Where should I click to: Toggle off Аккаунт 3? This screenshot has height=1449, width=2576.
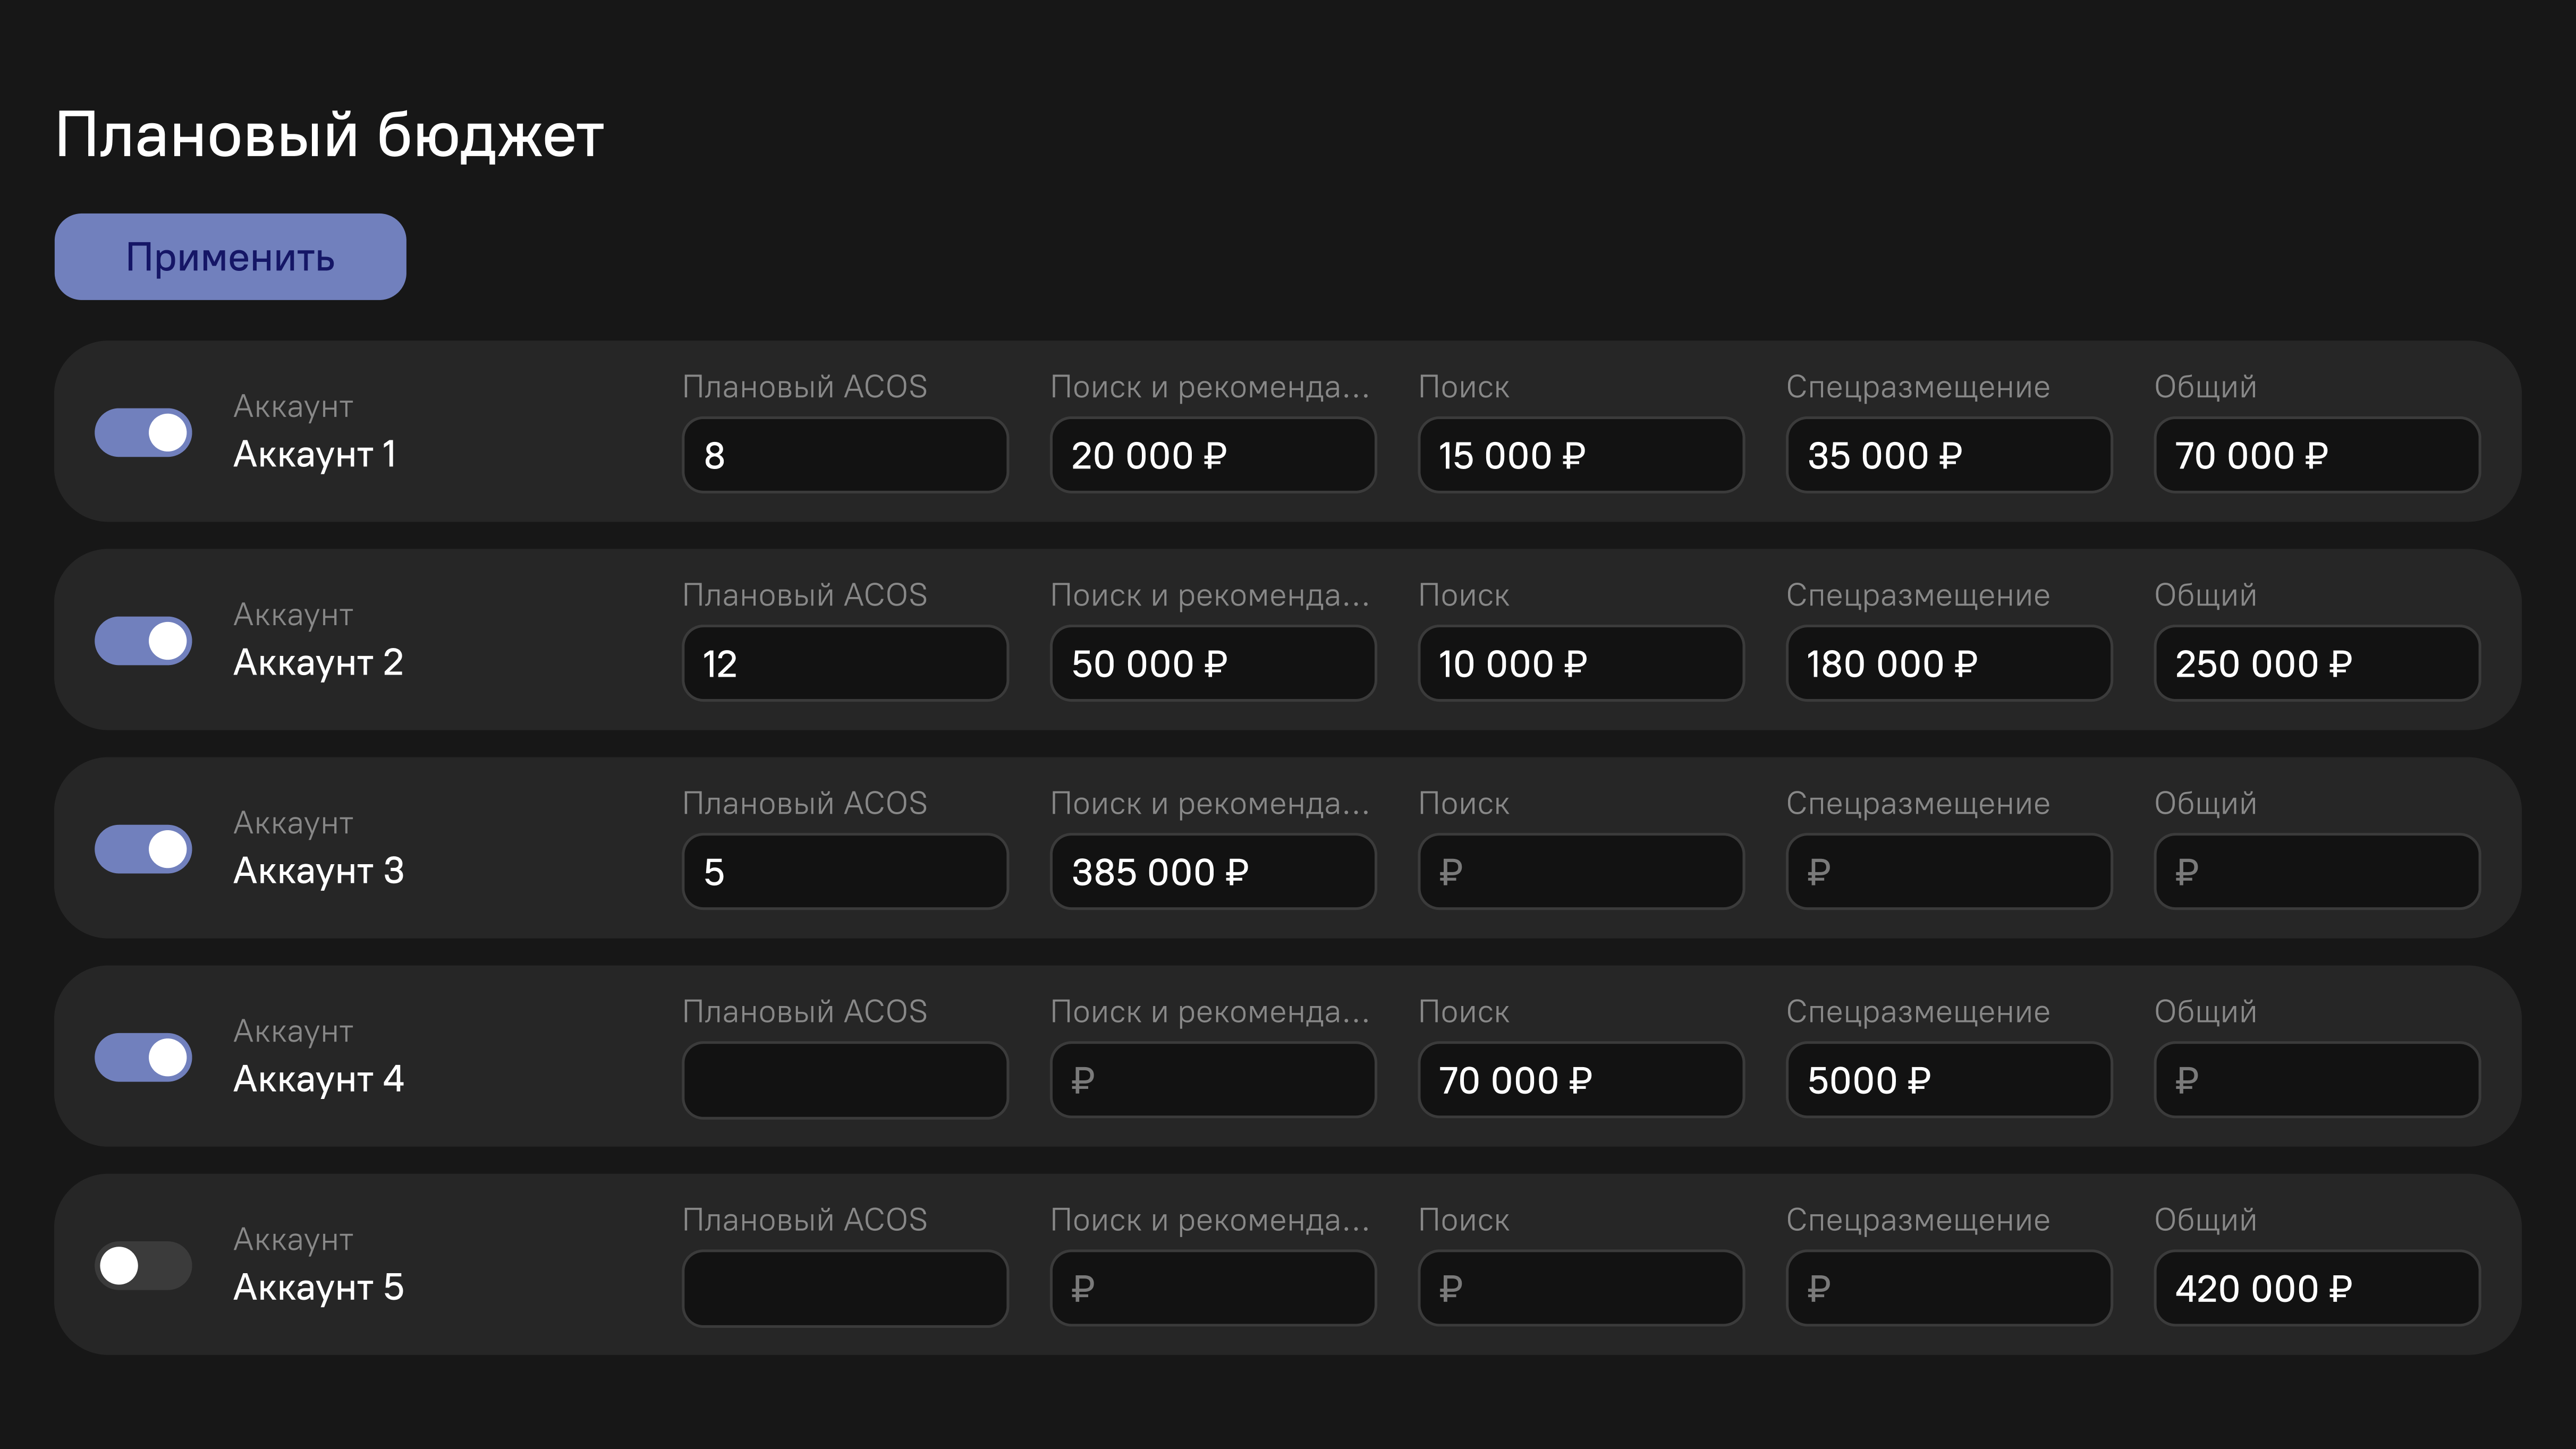click(x=143, y=849)
